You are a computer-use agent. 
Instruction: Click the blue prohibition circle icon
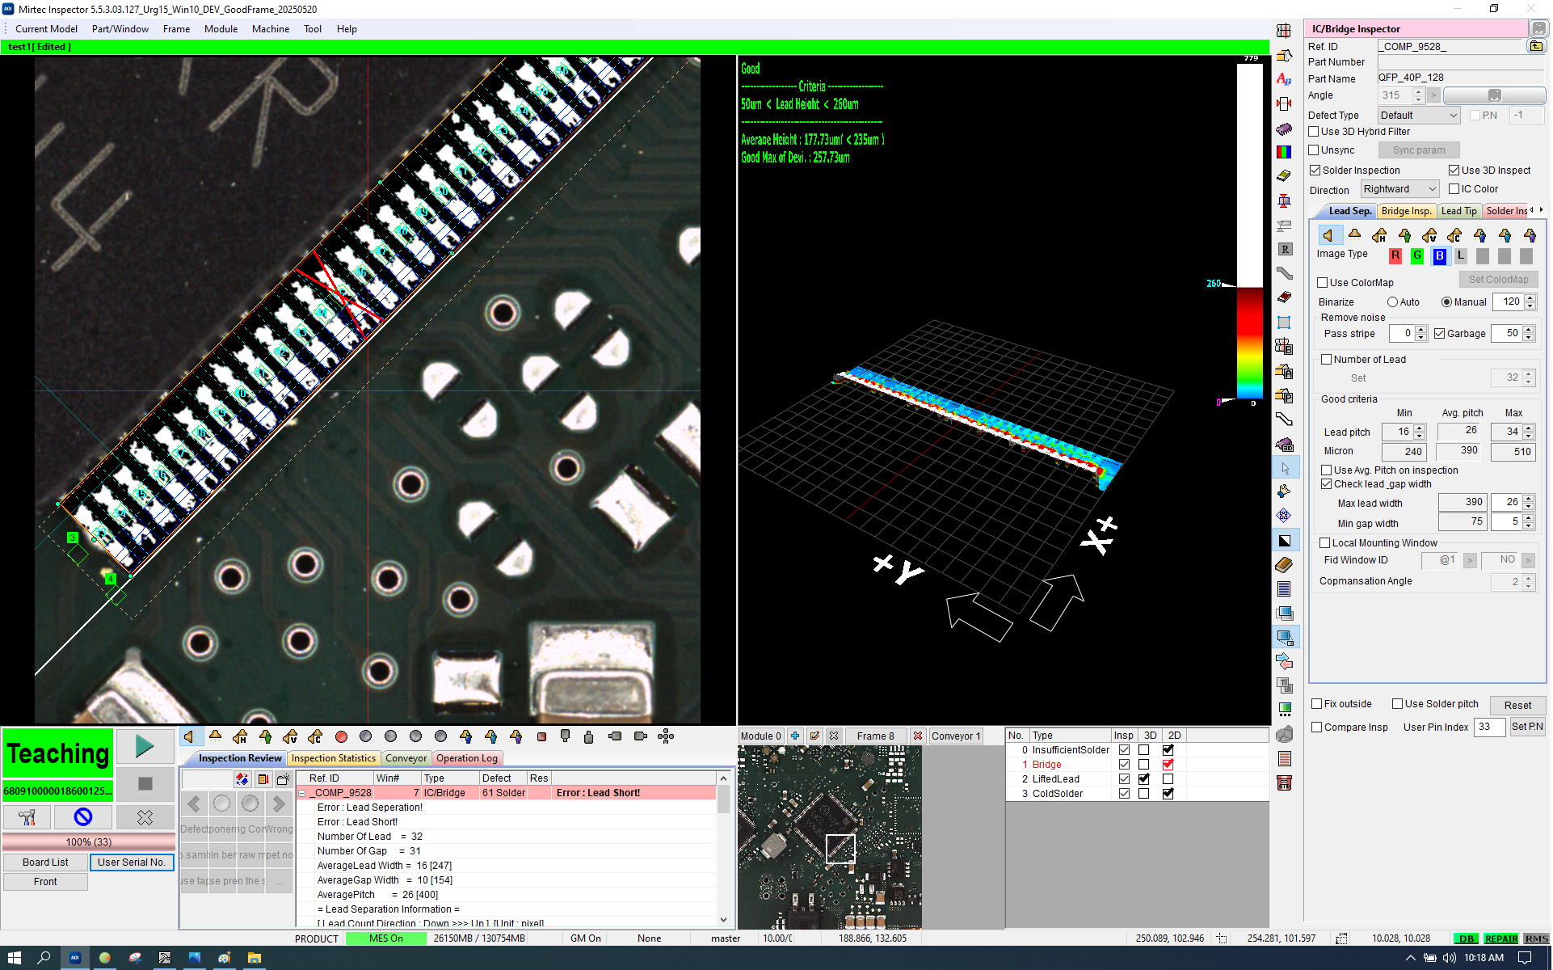[x=82, y=817]
